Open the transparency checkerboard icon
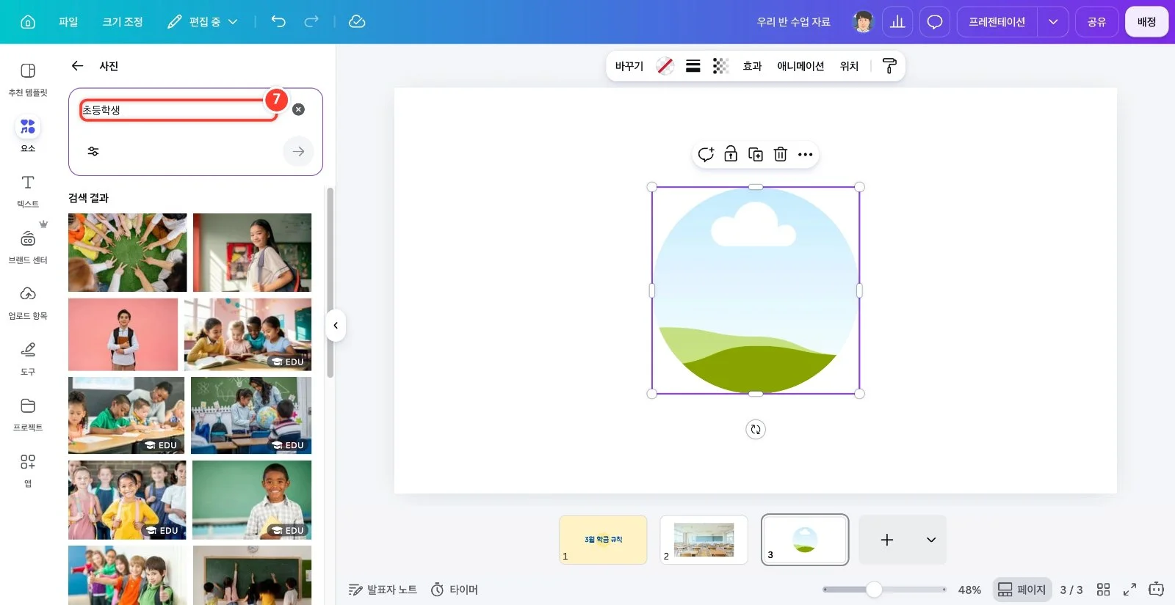1175x605 pixels. (x=720, y=66)
